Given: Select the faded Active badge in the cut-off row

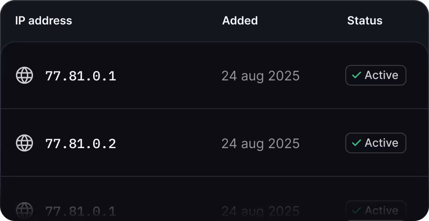Looking at the screenshot, I should (x=376, y=211).
